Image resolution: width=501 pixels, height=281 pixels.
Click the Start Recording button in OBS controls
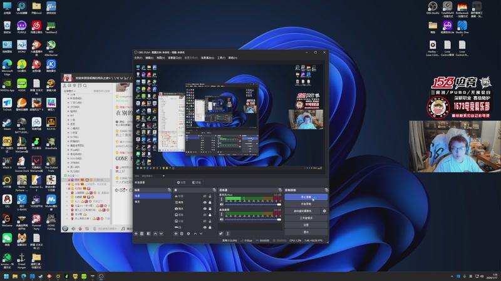[x=306, y=204]
